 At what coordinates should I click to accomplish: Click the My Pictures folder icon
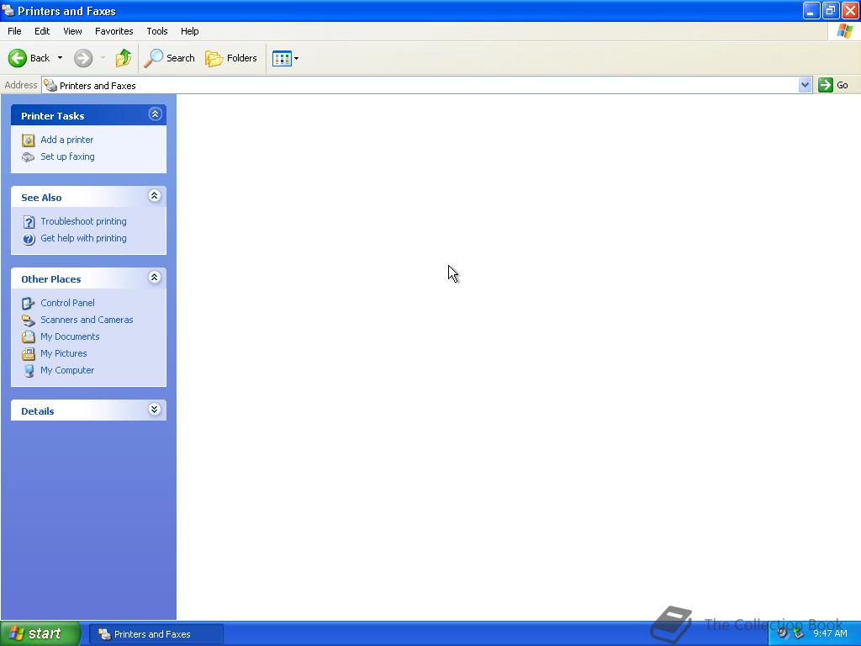pos(28,354)
